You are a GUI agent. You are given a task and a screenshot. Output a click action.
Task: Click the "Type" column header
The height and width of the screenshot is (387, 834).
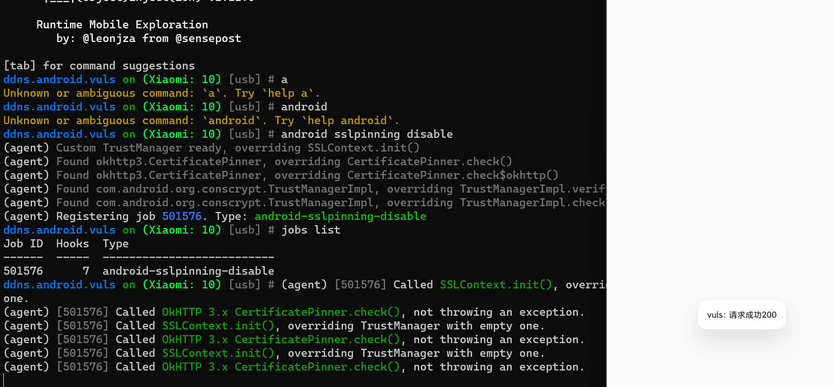point(115,244)
